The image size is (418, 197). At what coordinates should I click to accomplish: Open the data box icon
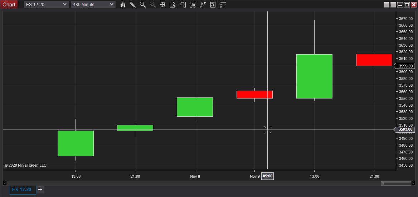pyautogui.click(x=173, y=5)
